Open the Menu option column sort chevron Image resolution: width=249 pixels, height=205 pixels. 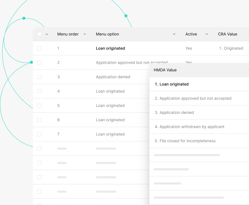(x=174, y=34)
